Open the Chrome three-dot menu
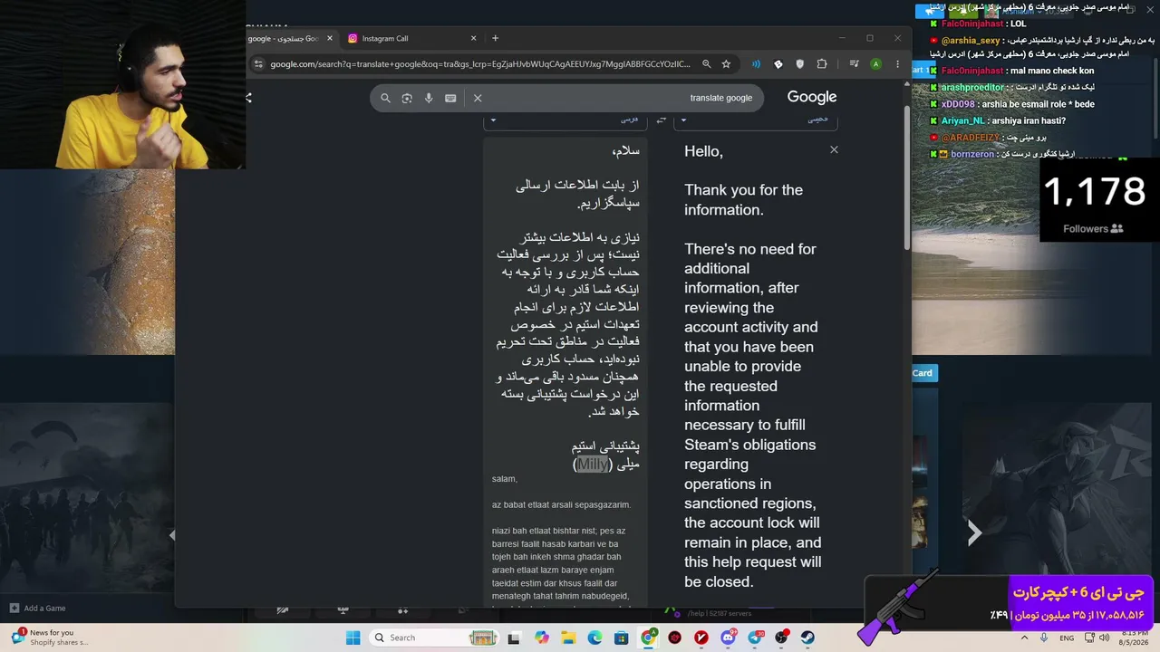Image resolution: width=1160 pixels, height=652 pixels. pos(897,64)
